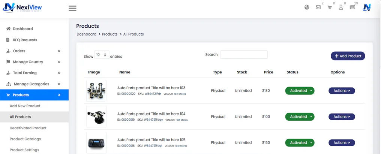Open thumbnail of product 103 exhaust part

pos(96,91)
